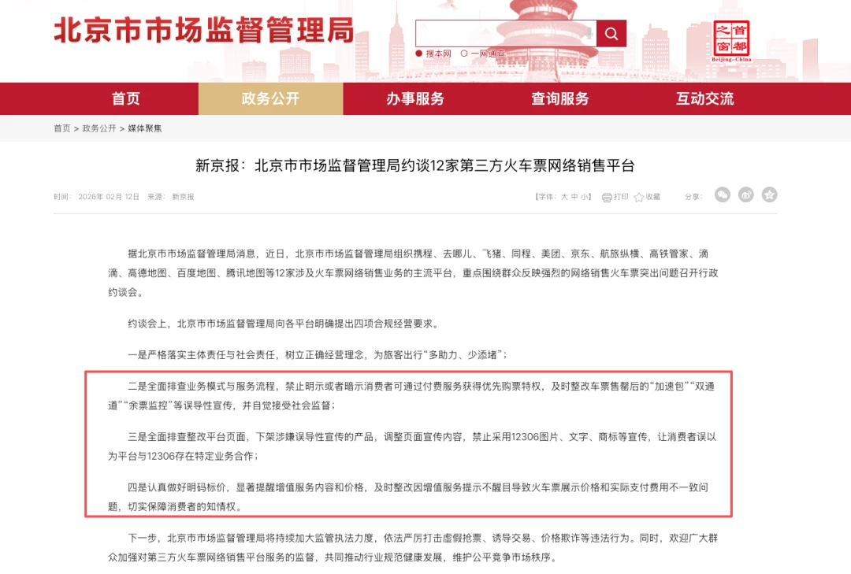Click the search magnifier icon
The image size is (851, 574).
click(x=611, y=33)
